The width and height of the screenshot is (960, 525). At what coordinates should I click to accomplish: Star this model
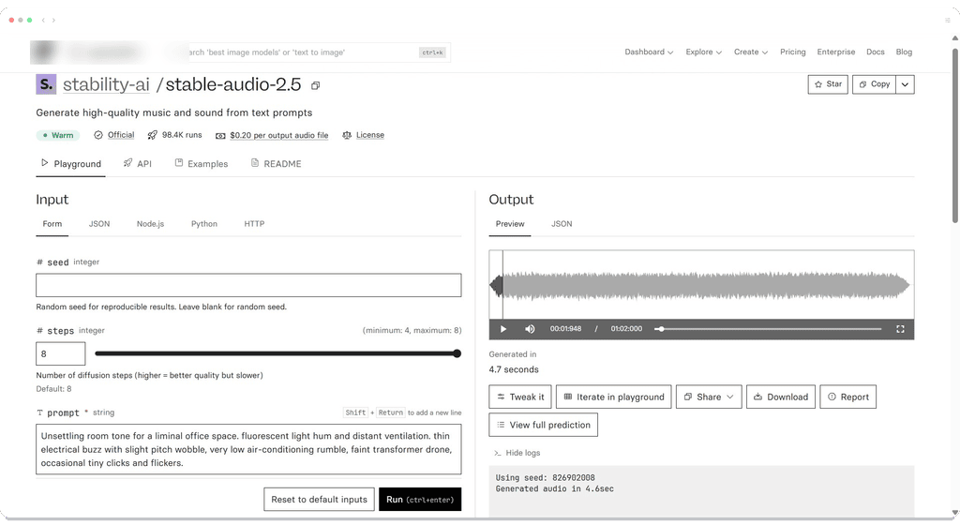[828, 84]
